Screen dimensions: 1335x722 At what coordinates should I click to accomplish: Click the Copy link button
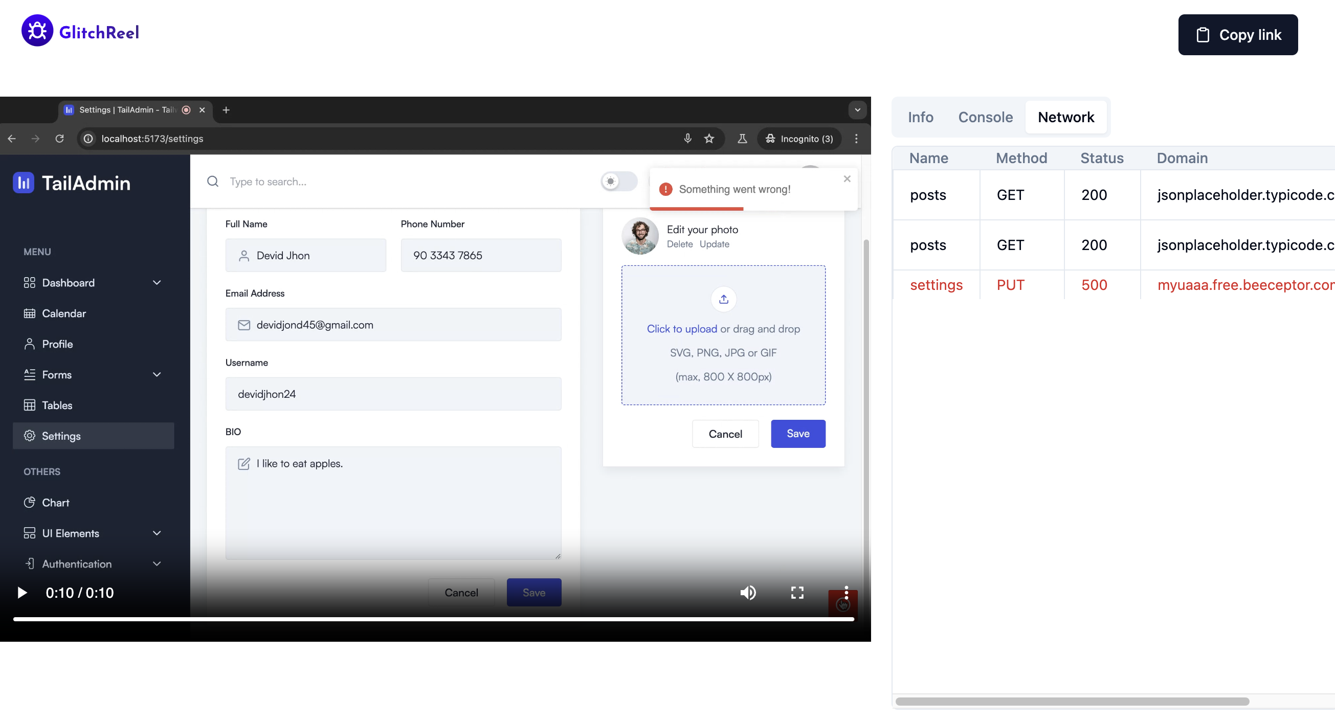(x=1238, y=35)
